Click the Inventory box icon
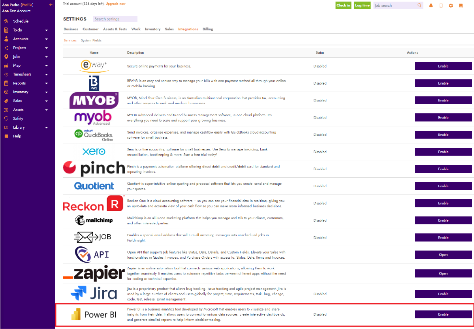The height and width of the screenshot is (329, 474). click(6, 92)
